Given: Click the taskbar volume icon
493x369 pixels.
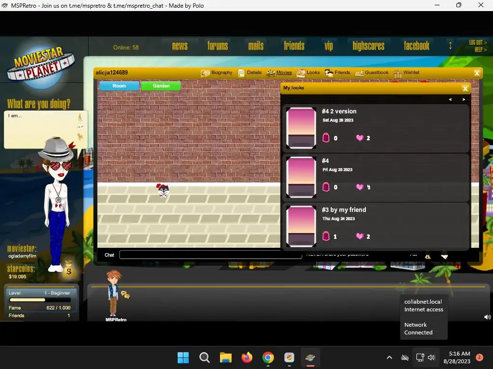Looking at the screenshot, I should point(431,357).
